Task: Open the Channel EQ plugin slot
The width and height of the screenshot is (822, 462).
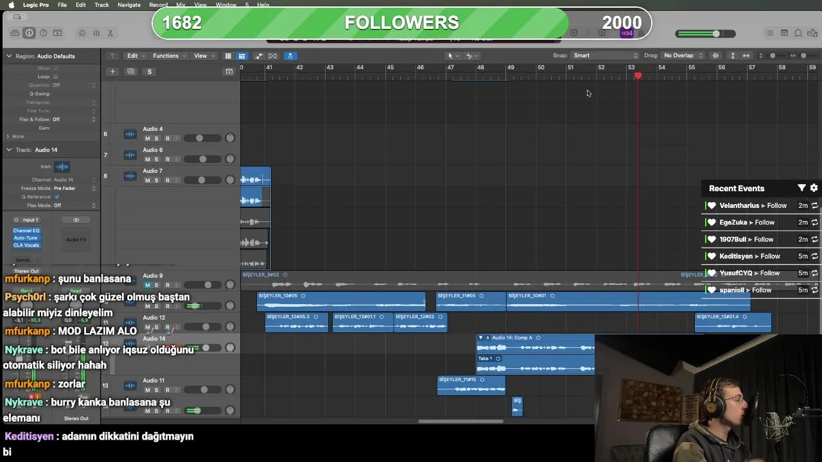Action: (x=26, y=231)
